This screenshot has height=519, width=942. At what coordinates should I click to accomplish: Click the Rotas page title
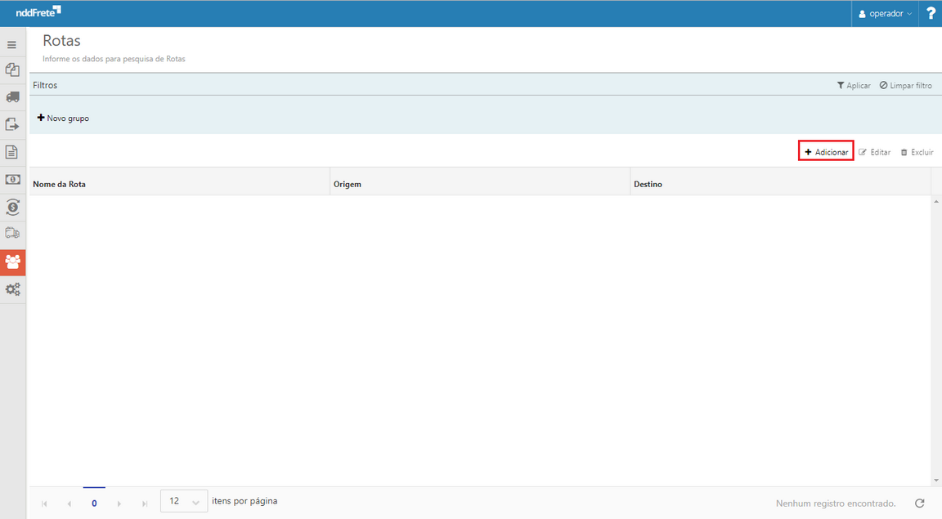click(61, 41)
